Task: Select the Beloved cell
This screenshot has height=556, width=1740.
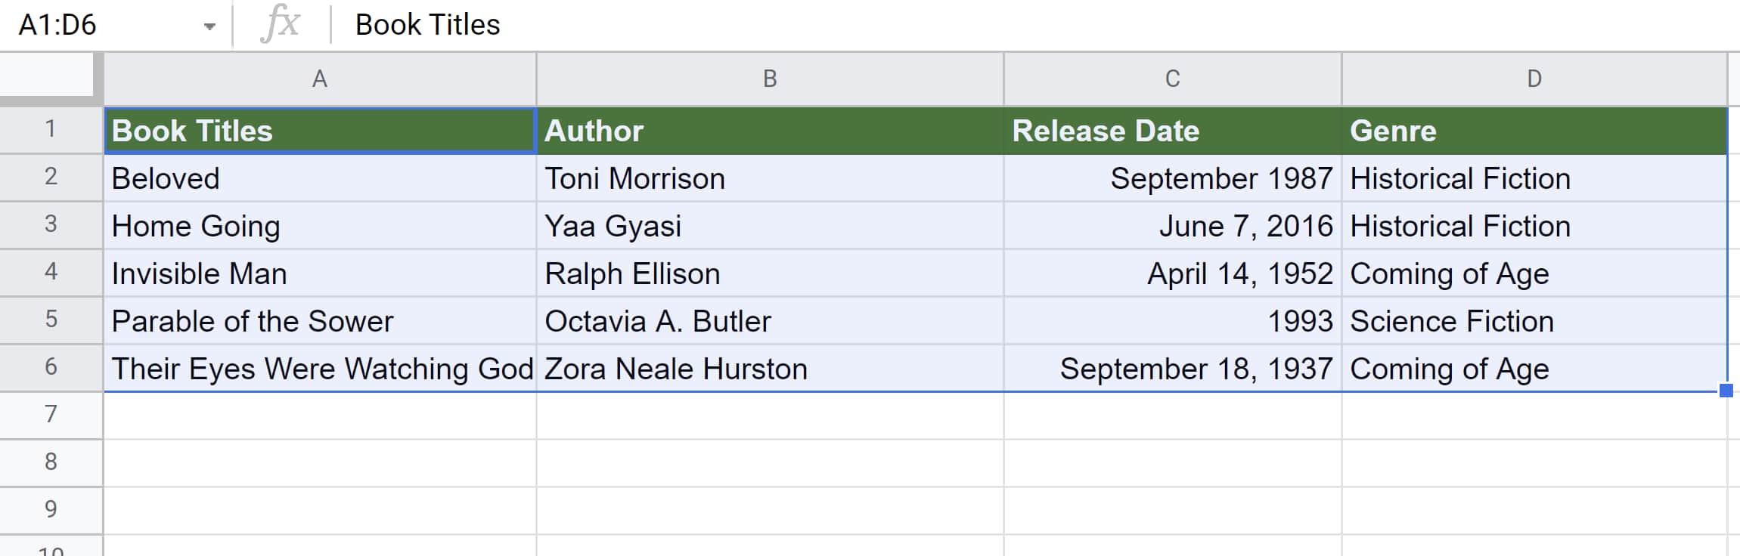Action: pyautogui.click(x=319, y=178)
